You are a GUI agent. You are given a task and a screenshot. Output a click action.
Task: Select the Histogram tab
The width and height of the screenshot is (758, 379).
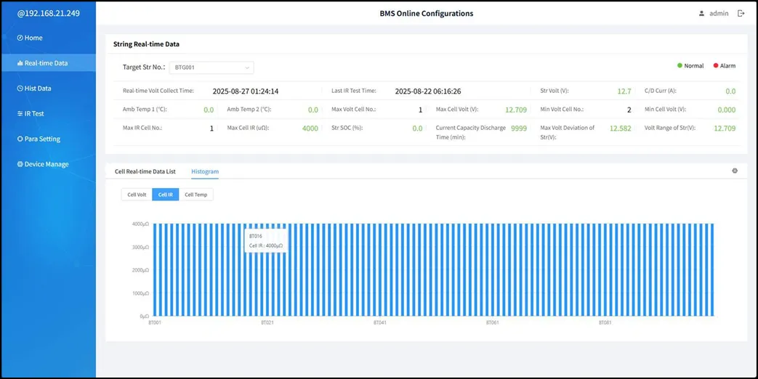pyautogui.click(x=205, y=171)
